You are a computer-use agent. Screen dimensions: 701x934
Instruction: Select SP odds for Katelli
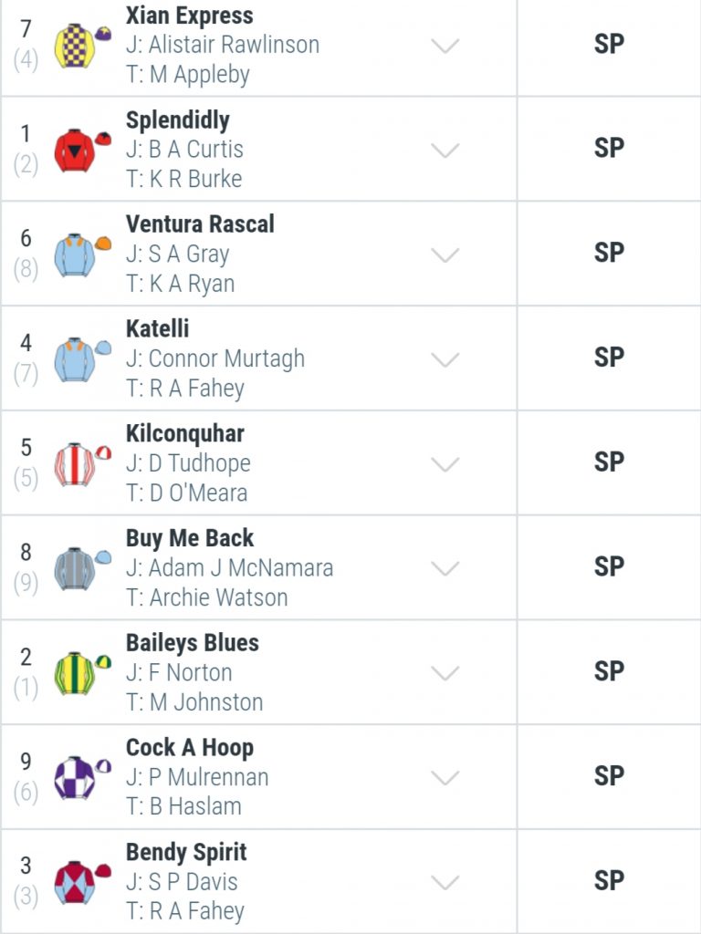pos(609,358)
